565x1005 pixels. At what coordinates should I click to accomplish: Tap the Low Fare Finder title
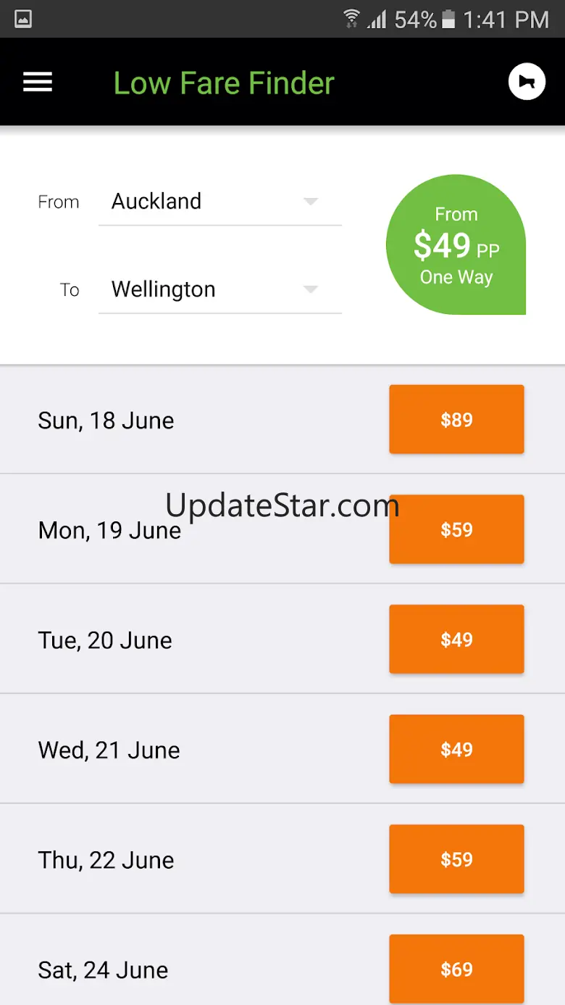(x=224, y=83)
